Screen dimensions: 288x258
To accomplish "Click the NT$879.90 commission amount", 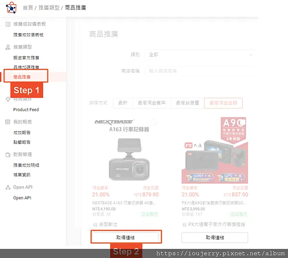I will 146,195.
